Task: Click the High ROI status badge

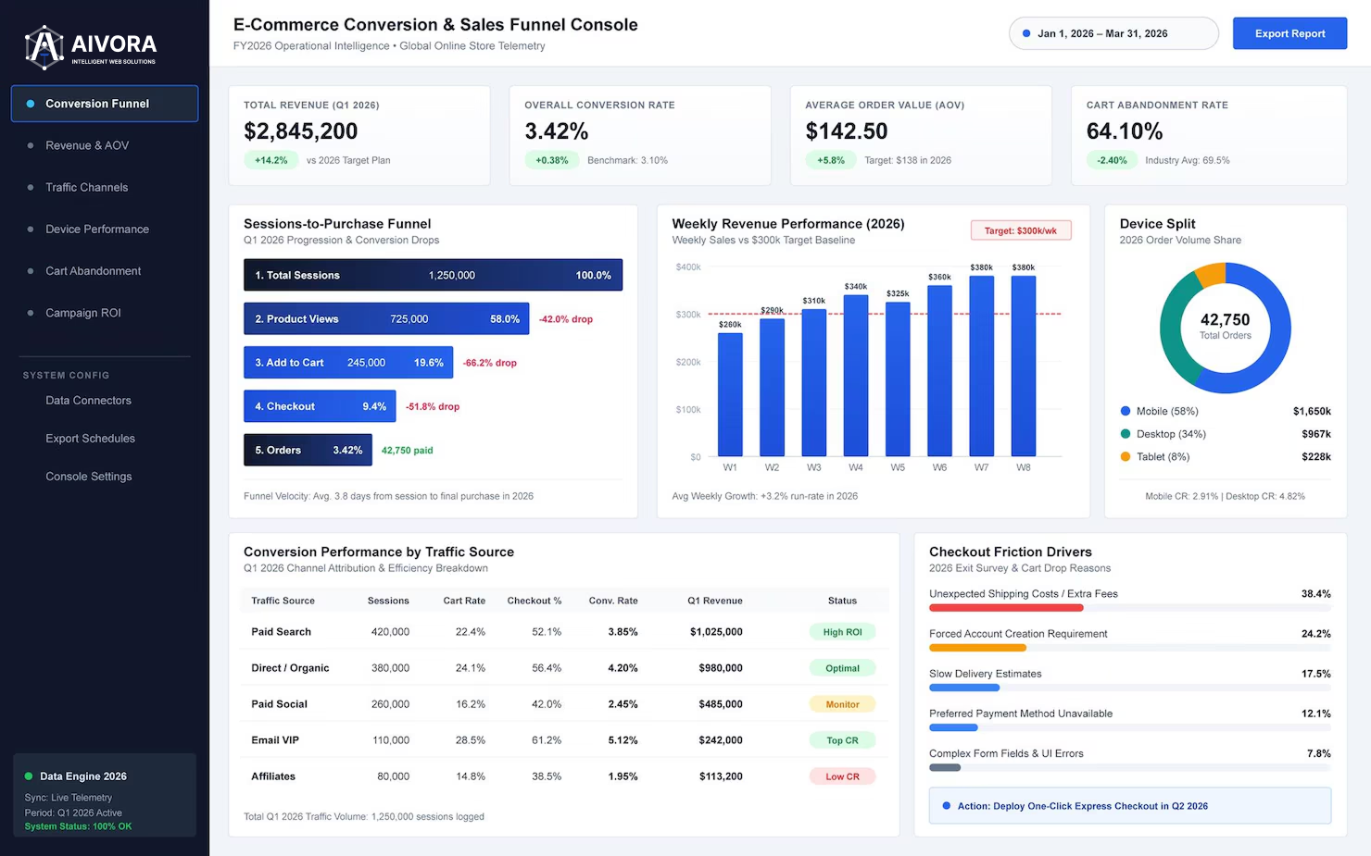Action: point(842,632)
